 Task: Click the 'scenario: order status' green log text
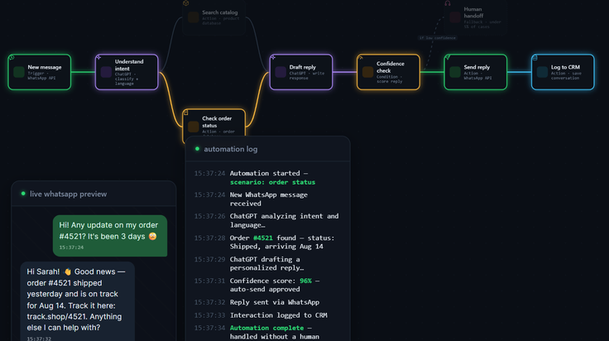tap(273, 182)
